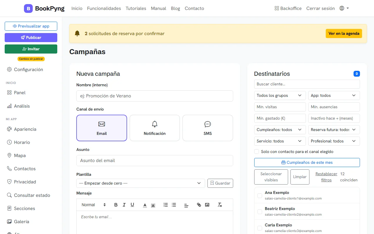Open Todos los grupos dropdown
Viewport: 374px width, 234px height.
coord(280,95)
